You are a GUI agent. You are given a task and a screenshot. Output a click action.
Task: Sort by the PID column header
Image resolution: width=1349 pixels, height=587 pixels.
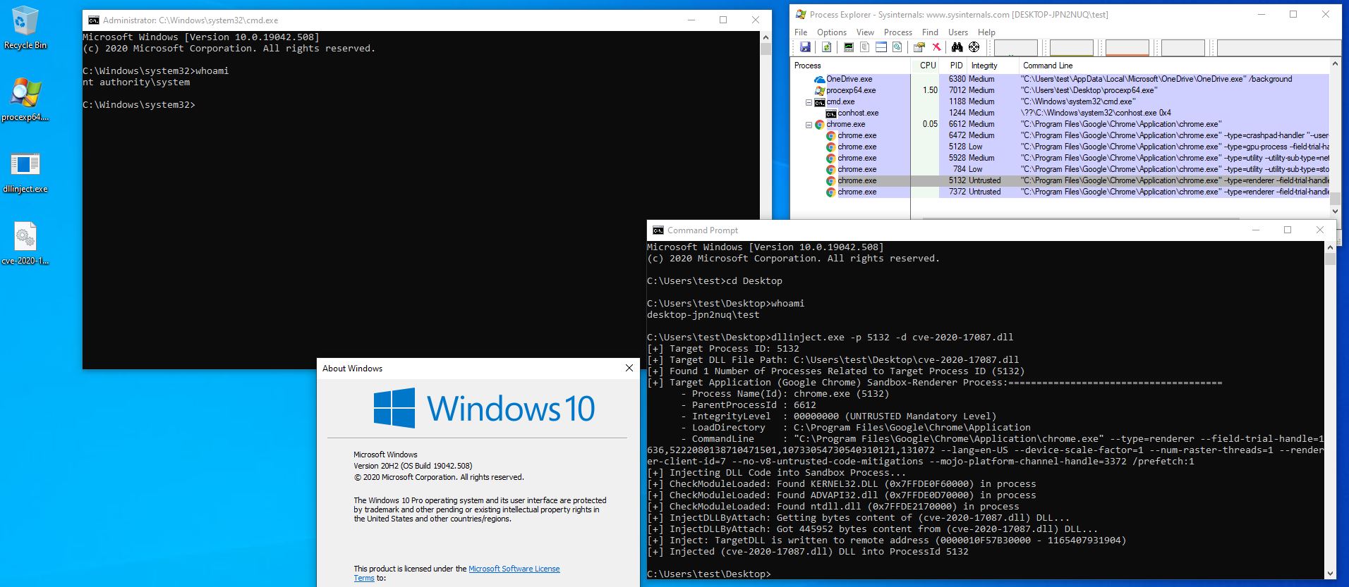click(x=953, y=66)
